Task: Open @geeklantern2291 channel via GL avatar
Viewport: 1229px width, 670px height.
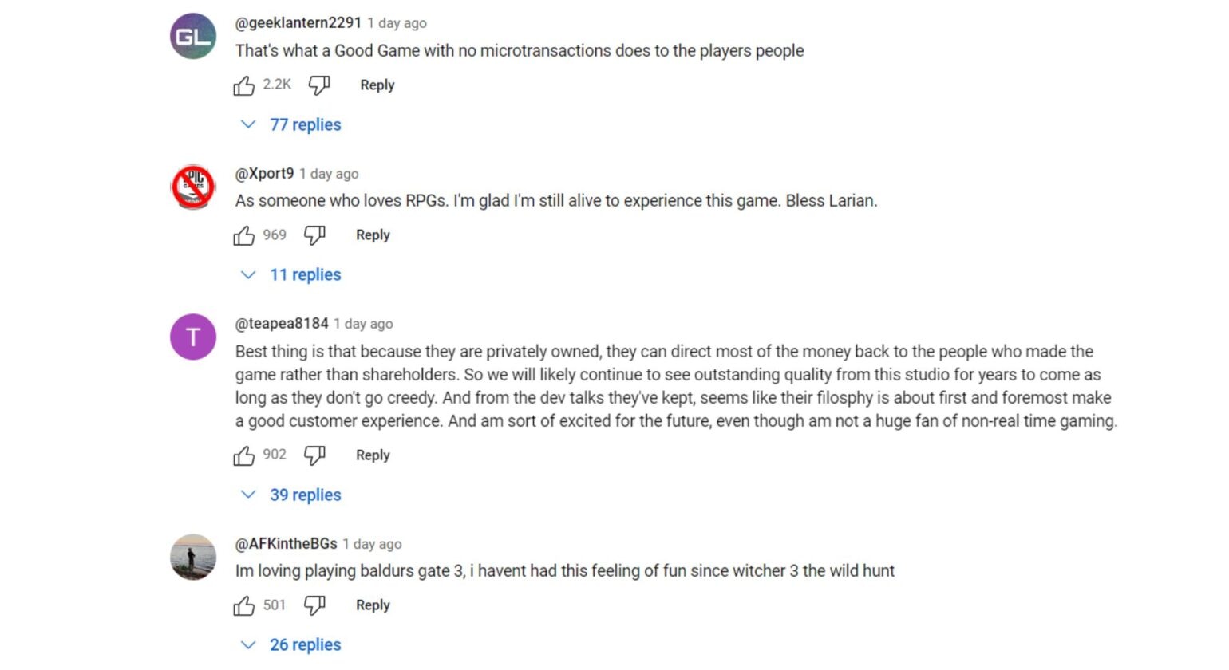Action: (x=193, y=37)
